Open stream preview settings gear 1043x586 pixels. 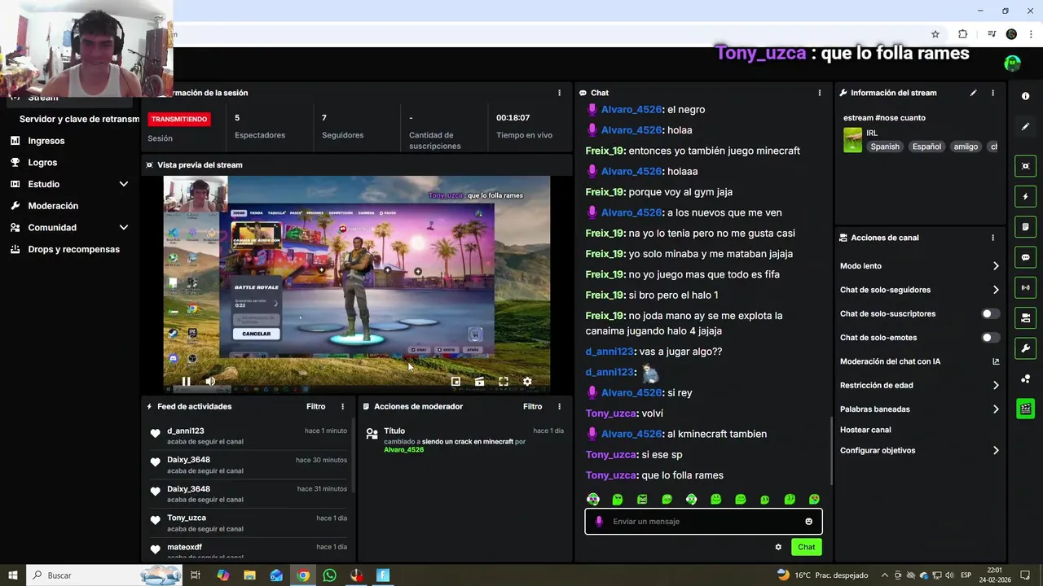[527, 381]
